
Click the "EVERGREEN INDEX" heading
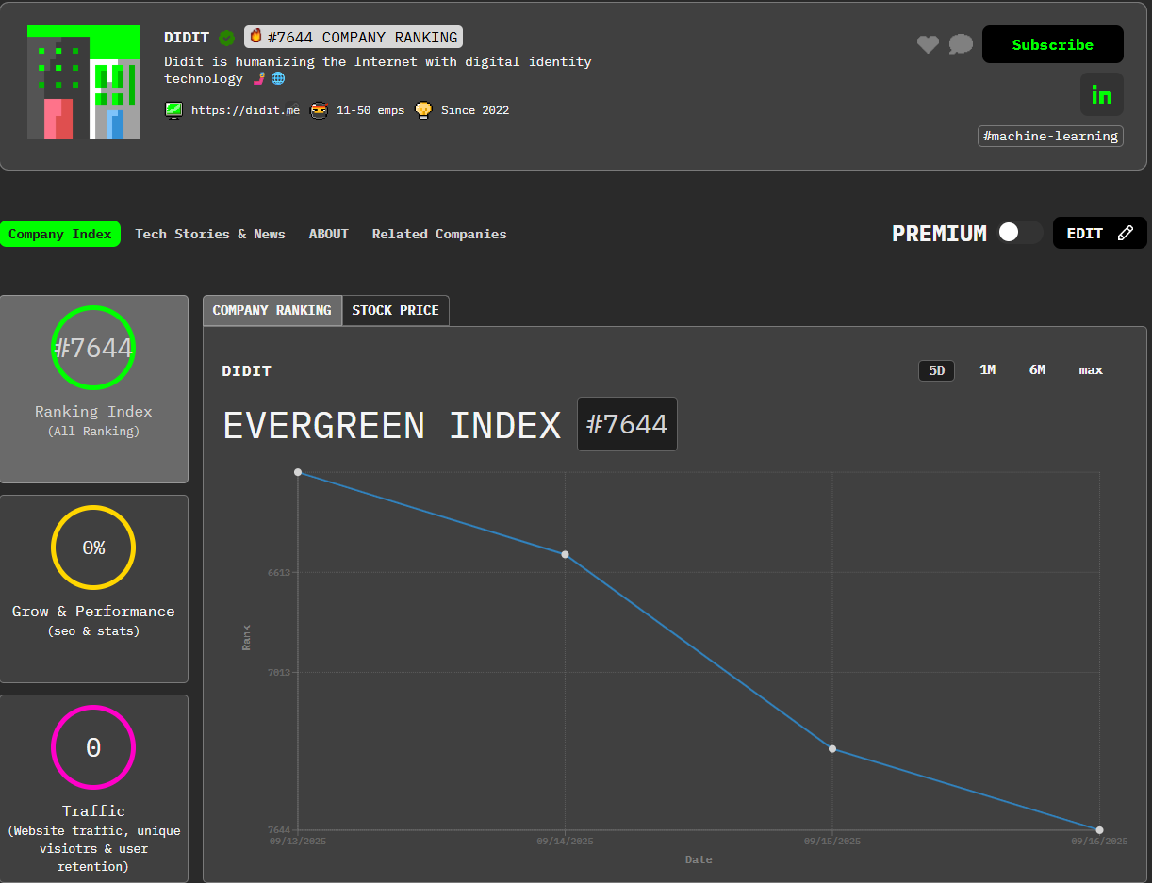click(392, 425)
